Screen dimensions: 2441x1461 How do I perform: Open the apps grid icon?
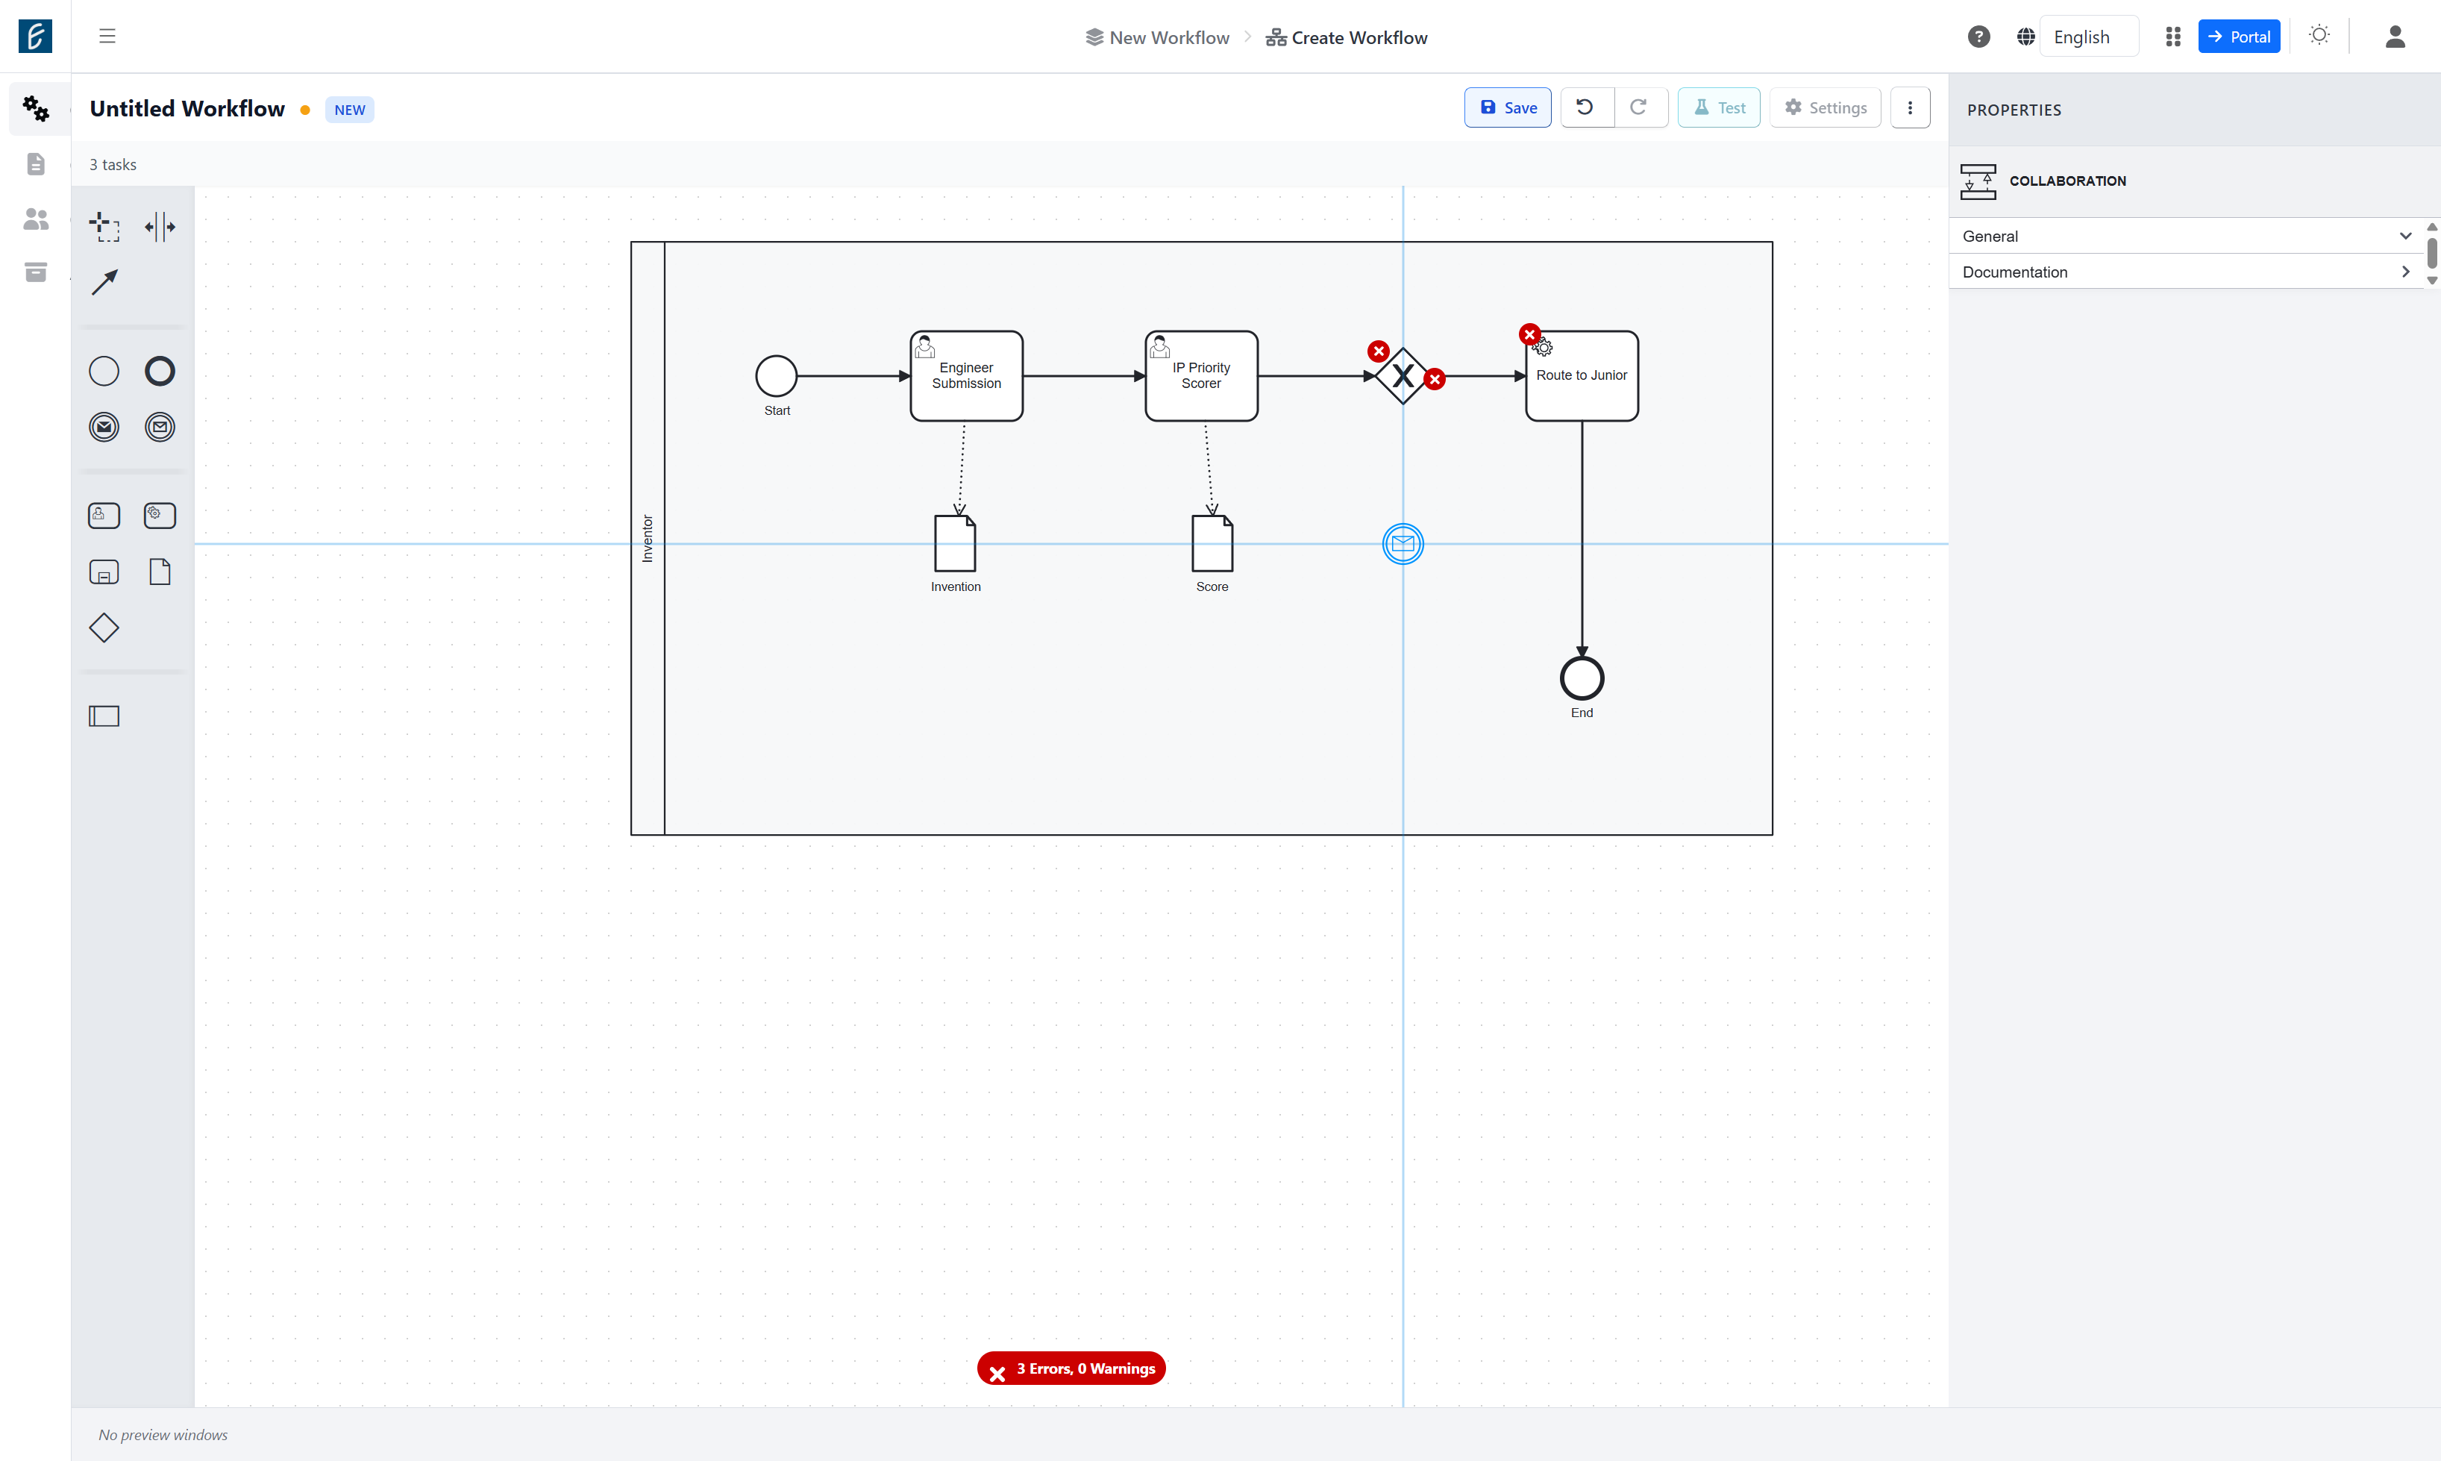[2173, 37]
